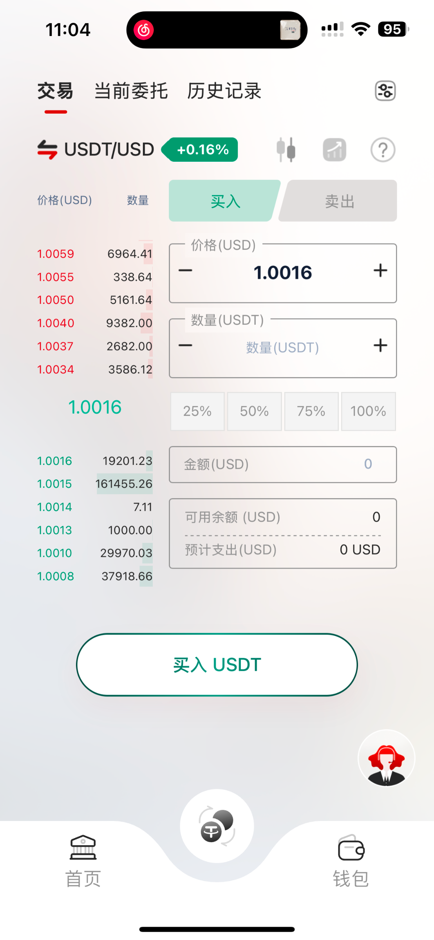
Task: Open the 钱包 wallet tab
Action: [351, 861]
